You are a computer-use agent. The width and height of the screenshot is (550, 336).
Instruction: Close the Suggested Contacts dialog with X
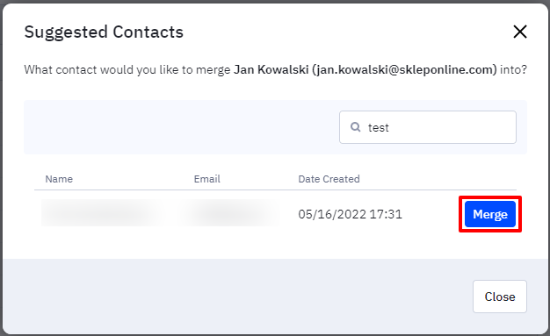520,32
